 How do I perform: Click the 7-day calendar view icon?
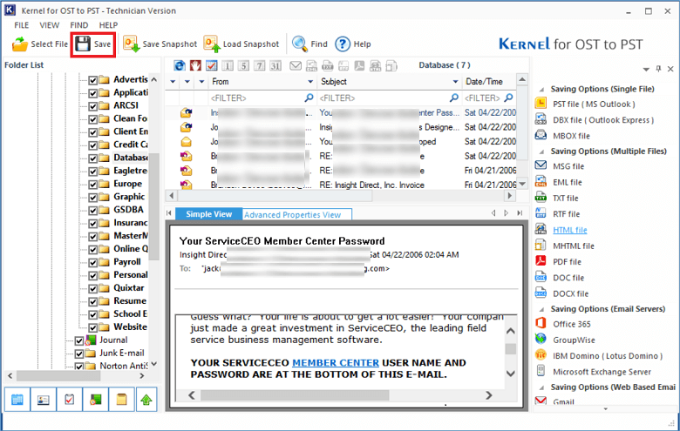click(x=259, y=65)
